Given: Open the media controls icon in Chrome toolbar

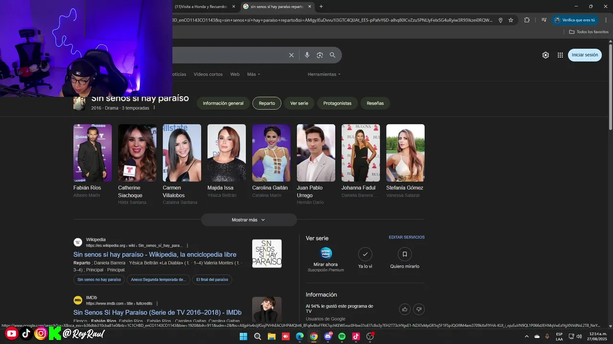Looking at the screenshot, I should click(544, 20).
